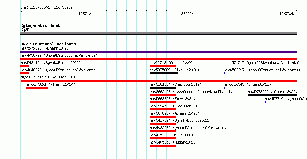Click the purple nsv5979696 variant bar

(x=159, y=52)
